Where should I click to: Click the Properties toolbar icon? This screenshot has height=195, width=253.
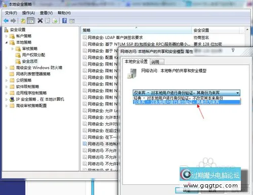click(x=48, y=21)
